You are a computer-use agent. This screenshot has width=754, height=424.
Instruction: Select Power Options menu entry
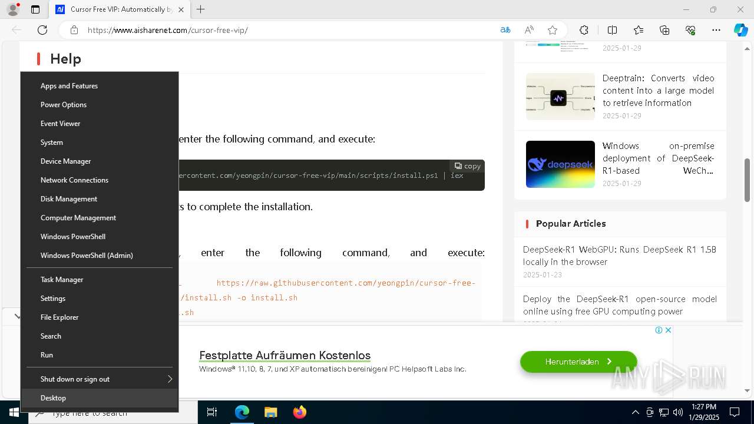tap(100, 105)
